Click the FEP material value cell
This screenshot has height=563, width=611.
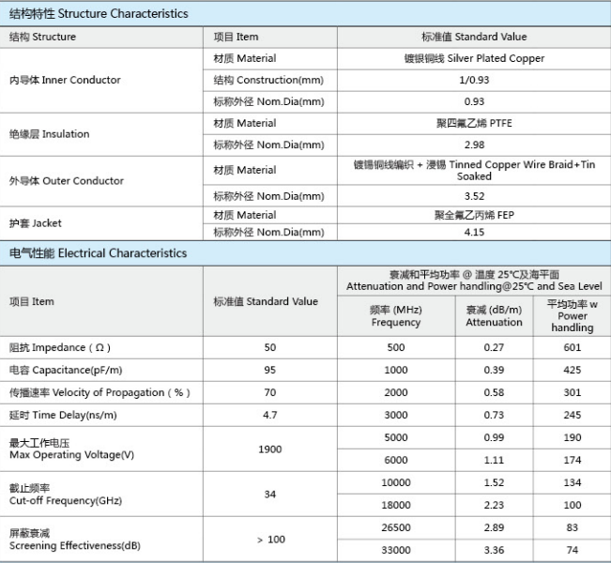click(x=474, y=215)
